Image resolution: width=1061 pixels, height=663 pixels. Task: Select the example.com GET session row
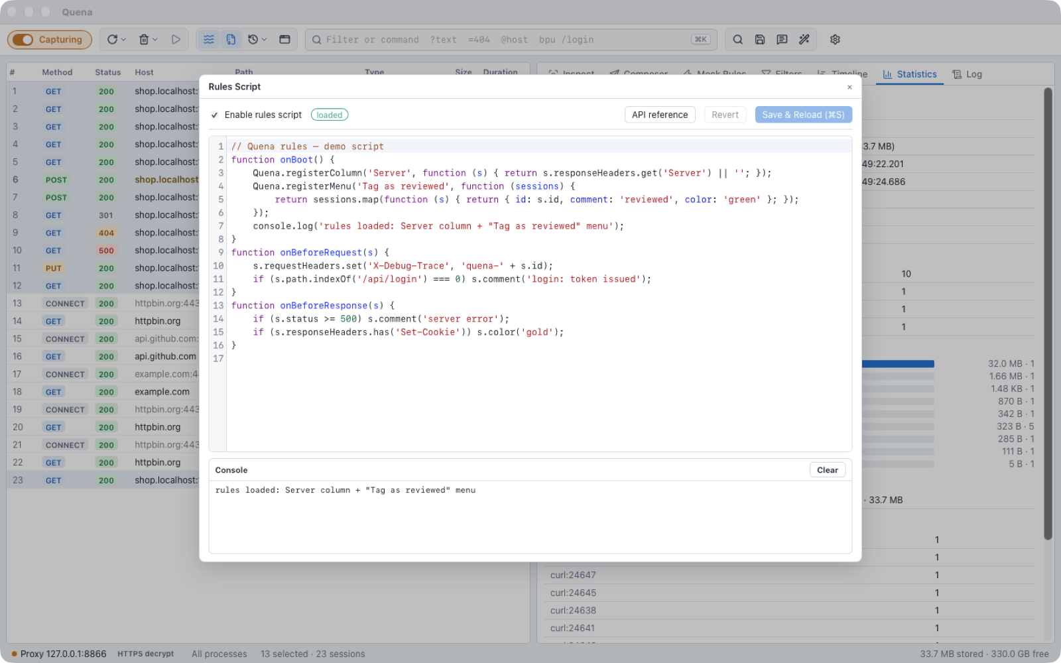[103, 392]
